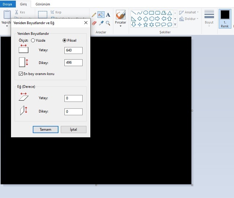Select the Yüzde radio button
Screen dimensions: 234x198
pos(33,41)
